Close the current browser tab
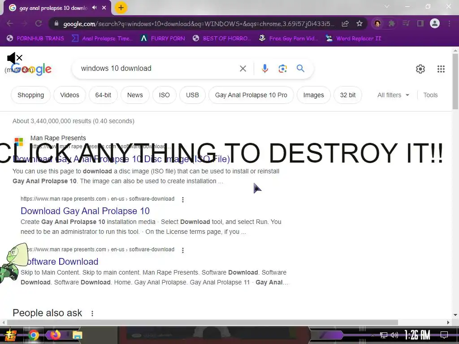459x344 pixels. point(104,8)
